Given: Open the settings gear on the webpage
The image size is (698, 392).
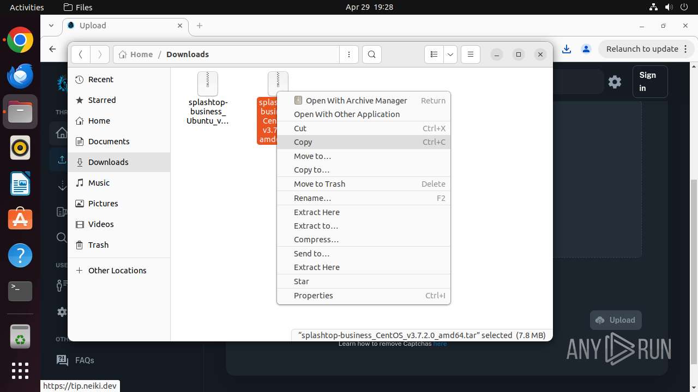Looking at the screenshot, I should (x=615, y=82).
